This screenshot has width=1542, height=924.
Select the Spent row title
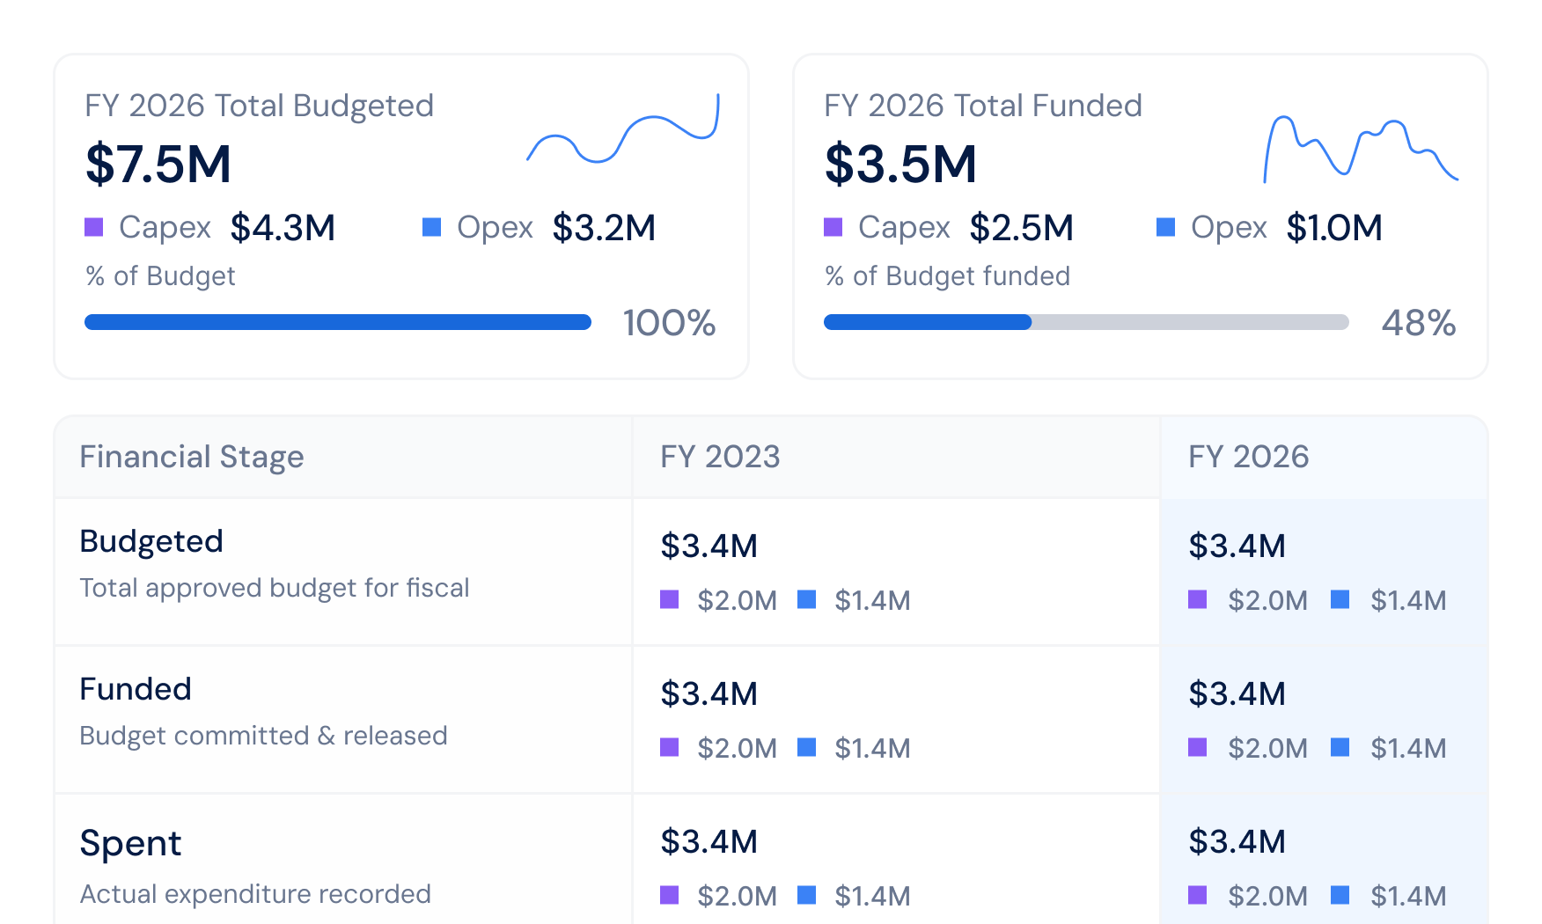[x=130, y=843]
